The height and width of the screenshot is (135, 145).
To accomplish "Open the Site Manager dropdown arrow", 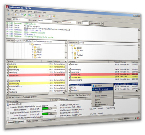I will 11,14.
